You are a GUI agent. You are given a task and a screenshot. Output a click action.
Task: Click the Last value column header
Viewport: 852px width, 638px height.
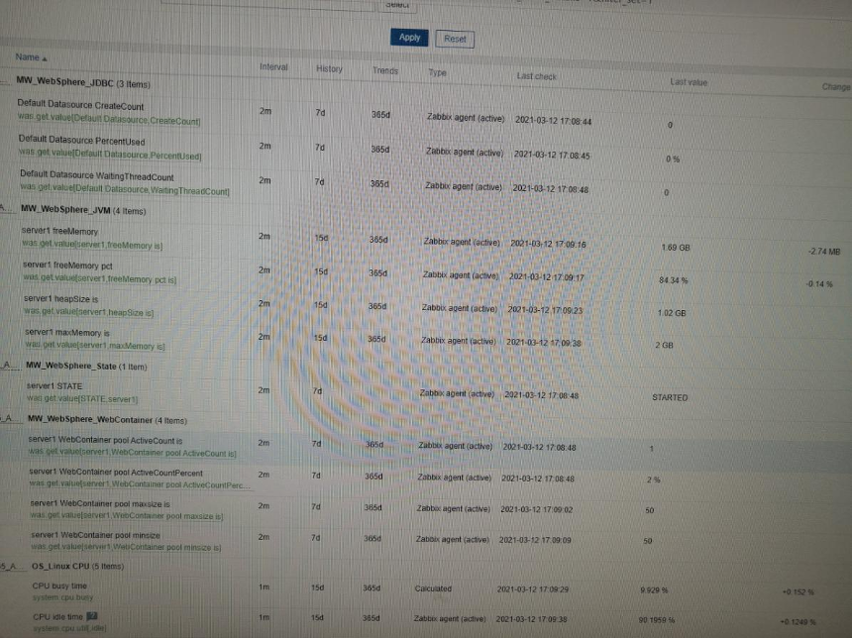pos(689,82)
